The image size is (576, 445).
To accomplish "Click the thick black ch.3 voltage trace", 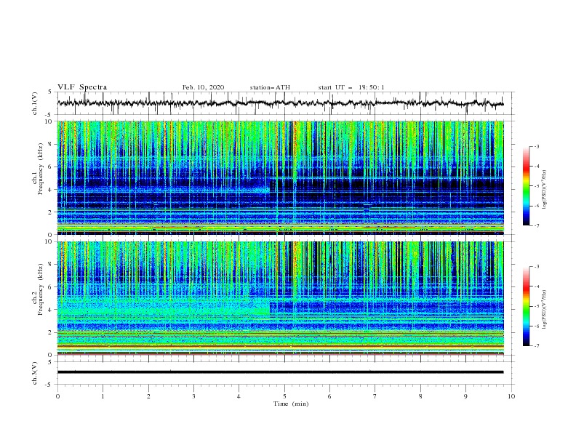I will [x=281, y=372].
